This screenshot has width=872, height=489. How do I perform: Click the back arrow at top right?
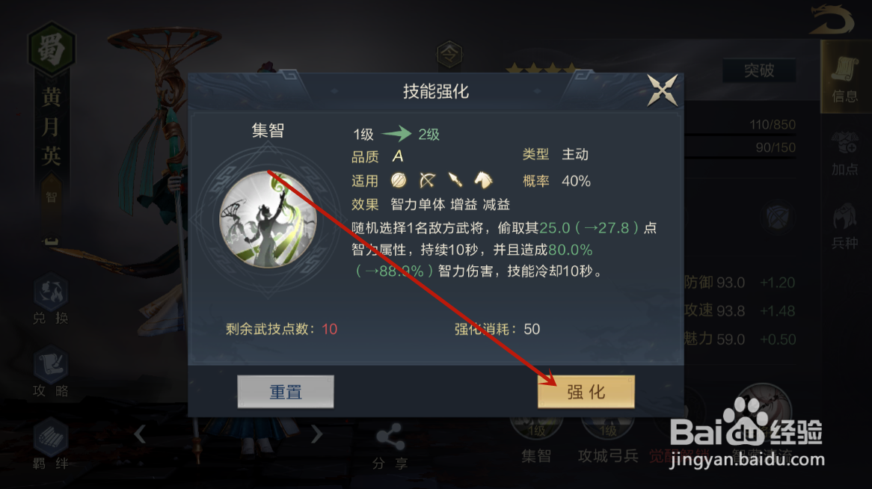tap(832, 20)
